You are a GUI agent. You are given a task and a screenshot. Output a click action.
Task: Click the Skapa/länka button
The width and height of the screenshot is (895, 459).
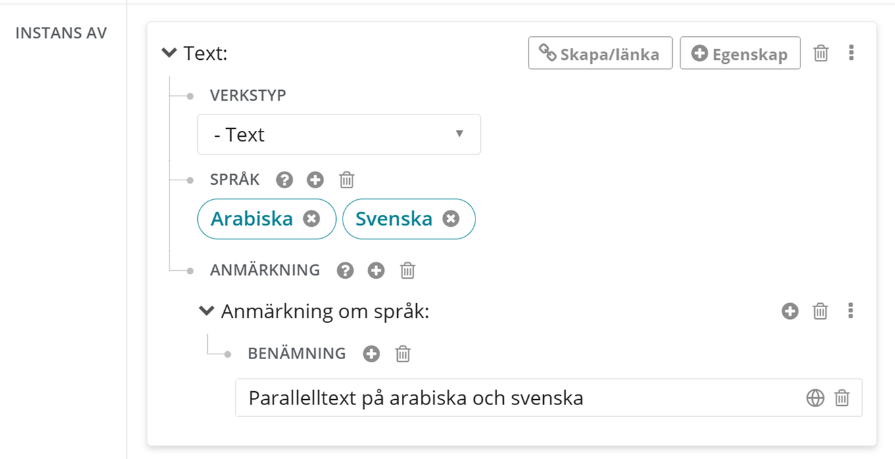point(599,53)
